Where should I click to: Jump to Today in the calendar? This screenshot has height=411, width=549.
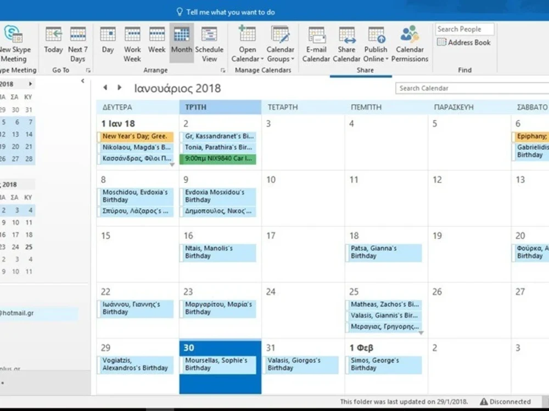pyautogui.click(x=53, y=41)
